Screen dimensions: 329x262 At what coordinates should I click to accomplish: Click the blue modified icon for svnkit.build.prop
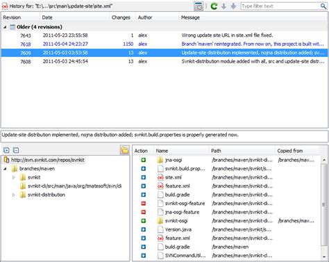[144, 169]
